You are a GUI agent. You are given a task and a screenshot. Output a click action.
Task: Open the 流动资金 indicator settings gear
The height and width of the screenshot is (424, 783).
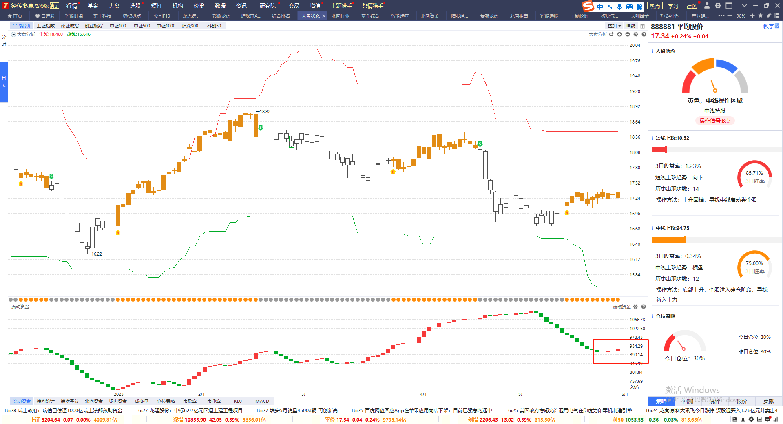click(635, 307)
